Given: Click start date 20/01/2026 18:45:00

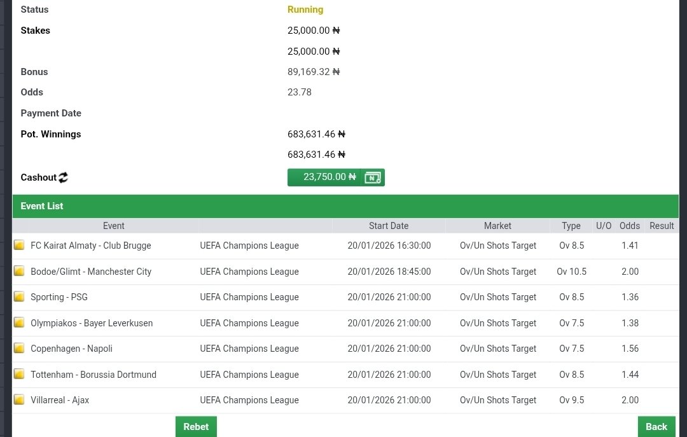Looking at the screenshot, I should tap(389, 272).
